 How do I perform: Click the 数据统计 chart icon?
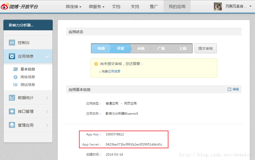pyautogui.click(x=12, y=98)
